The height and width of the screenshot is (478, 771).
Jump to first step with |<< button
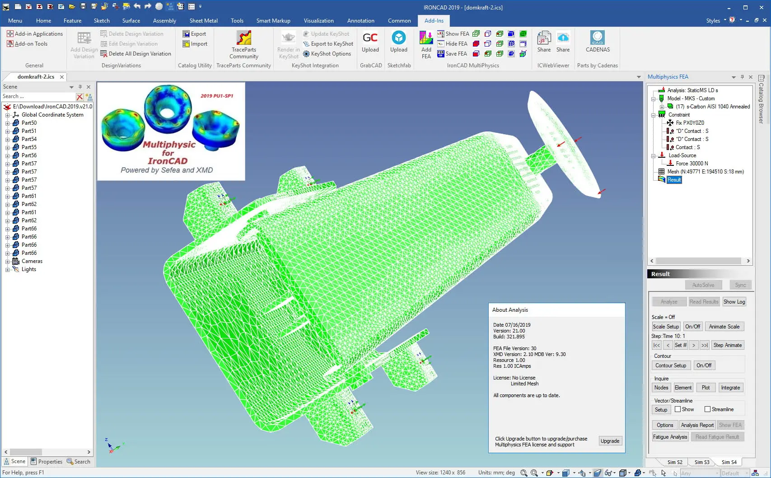click(656, 345)
